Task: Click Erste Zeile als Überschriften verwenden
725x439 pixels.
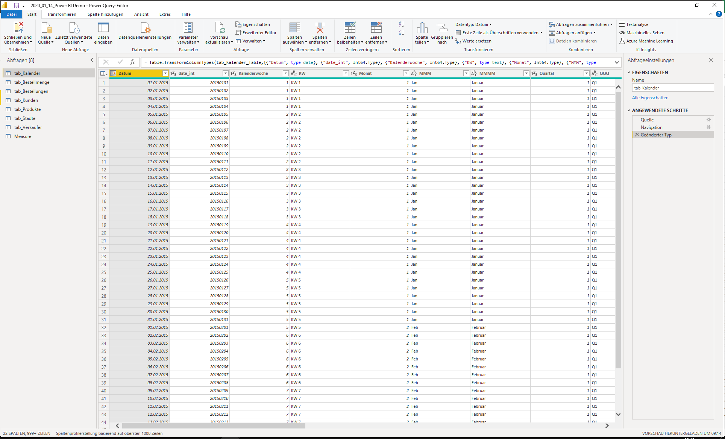Action: (499, 33)
